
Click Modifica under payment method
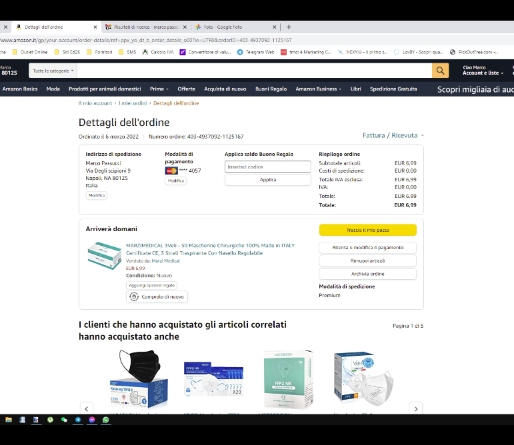(176, 181)
